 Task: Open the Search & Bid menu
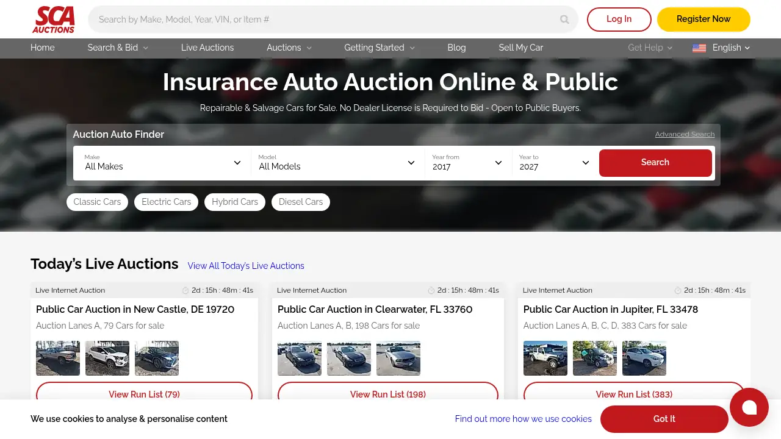tap(118, 48)
